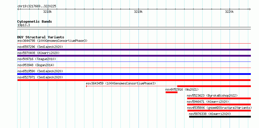Viewport: 259px width, 128px height.
Task: Click the 3220k ruler position
Action: (229, 12)
